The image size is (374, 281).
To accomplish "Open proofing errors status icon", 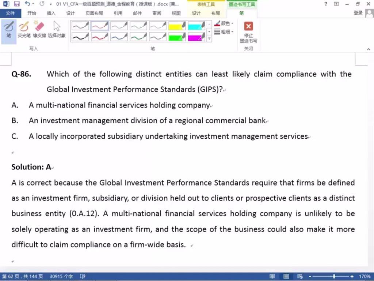I will tap(83, 277).
